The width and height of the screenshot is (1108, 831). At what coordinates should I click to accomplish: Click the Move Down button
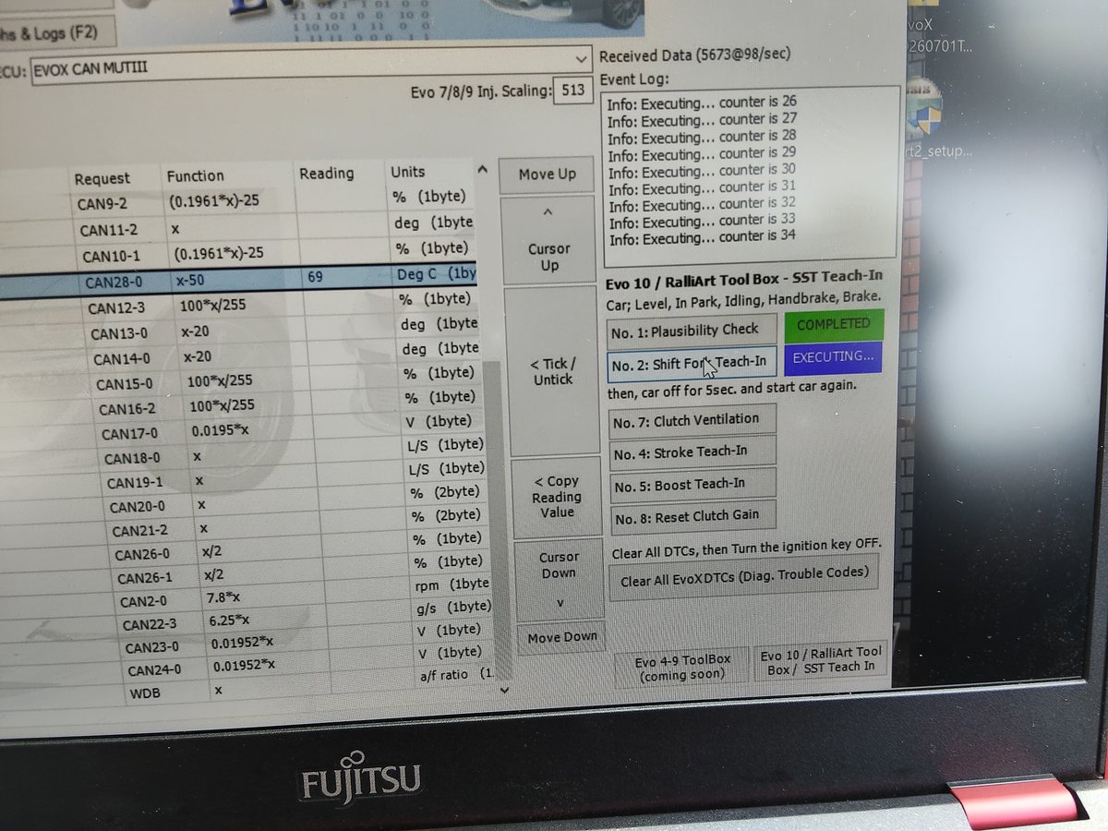pos(561,637)
